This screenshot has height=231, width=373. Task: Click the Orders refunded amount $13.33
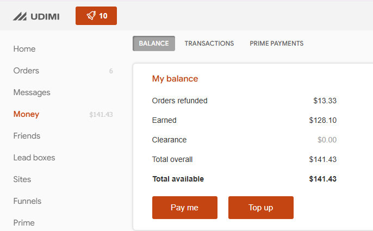[x=325, y=101]
